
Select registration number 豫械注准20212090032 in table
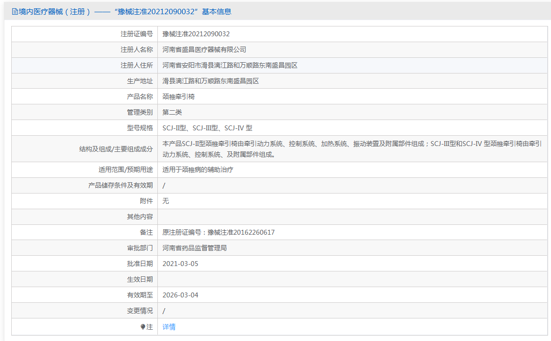(196, 34)
